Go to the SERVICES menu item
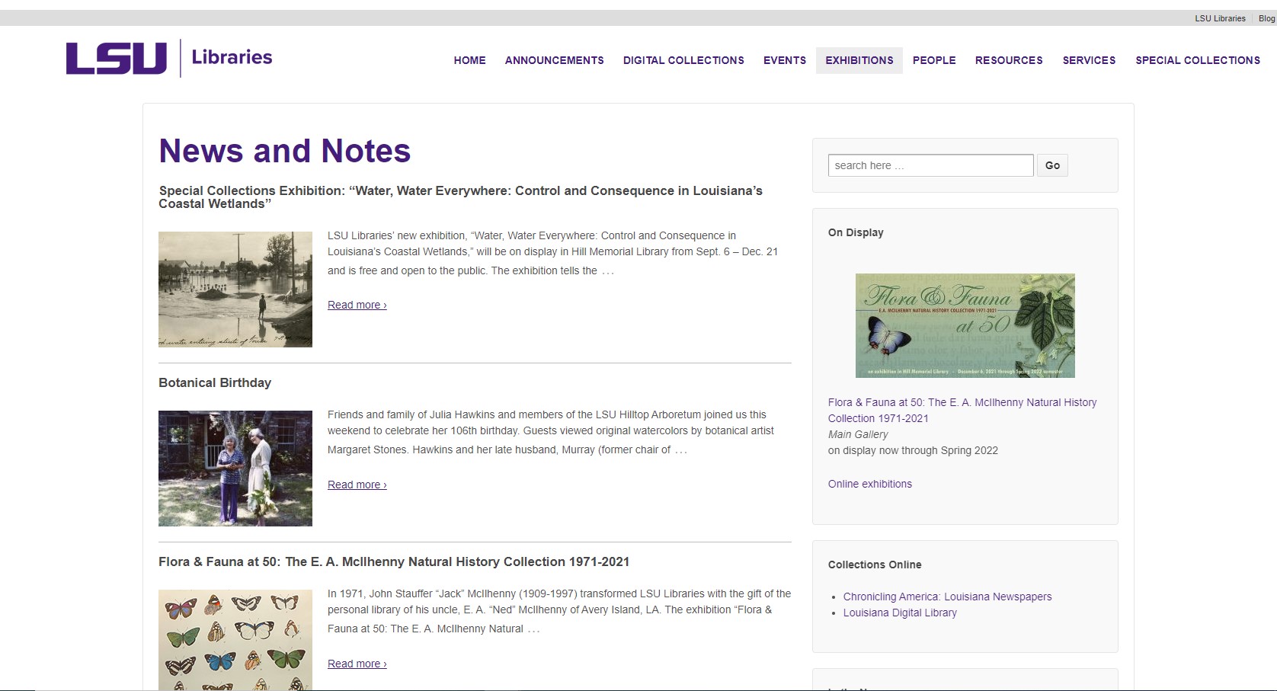 1089,60
